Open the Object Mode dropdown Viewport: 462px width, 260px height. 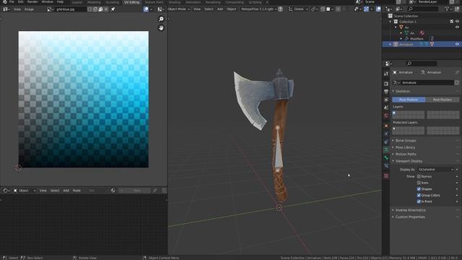point(178,9)
